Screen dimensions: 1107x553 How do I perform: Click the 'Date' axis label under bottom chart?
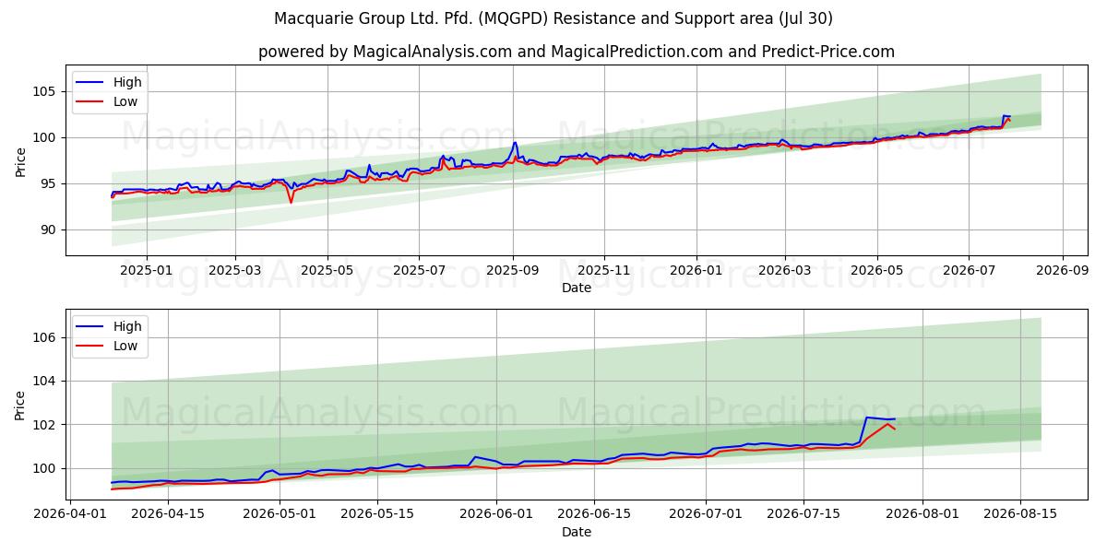tap(577, 533)
